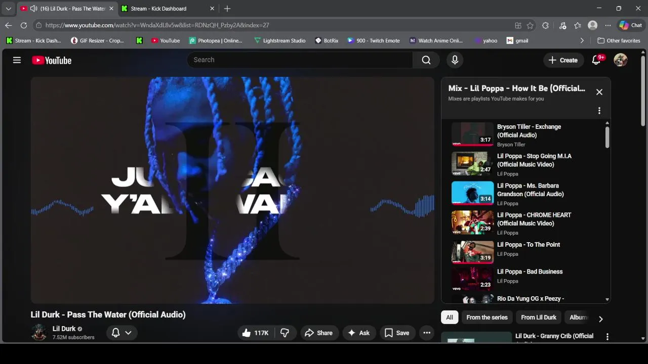This screenshot has width=648, height=364.
Task: Click the browser address bar URL
Action: tap(157, 25)
